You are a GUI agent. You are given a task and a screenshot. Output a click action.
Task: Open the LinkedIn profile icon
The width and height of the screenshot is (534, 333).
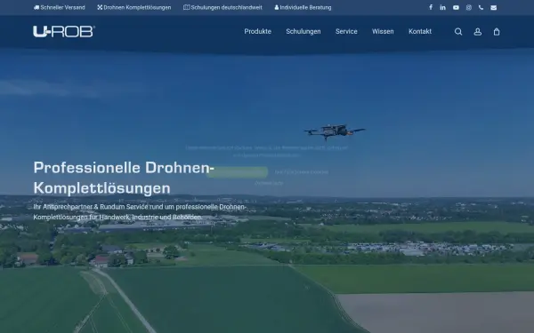442,7
